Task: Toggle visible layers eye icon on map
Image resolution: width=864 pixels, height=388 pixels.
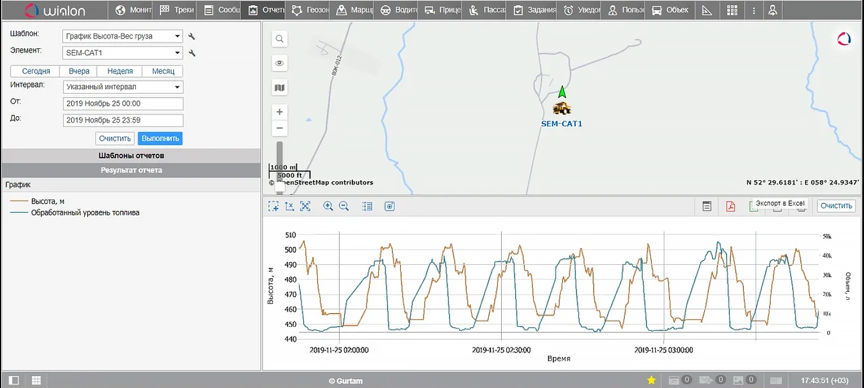Action: click(280, 64)
